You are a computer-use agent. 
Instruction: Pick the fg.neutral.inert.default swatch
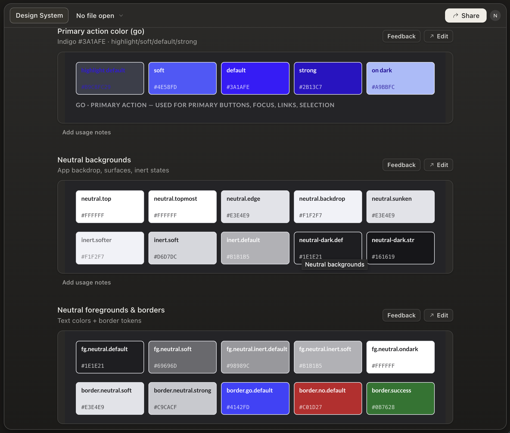coord(255,357)
